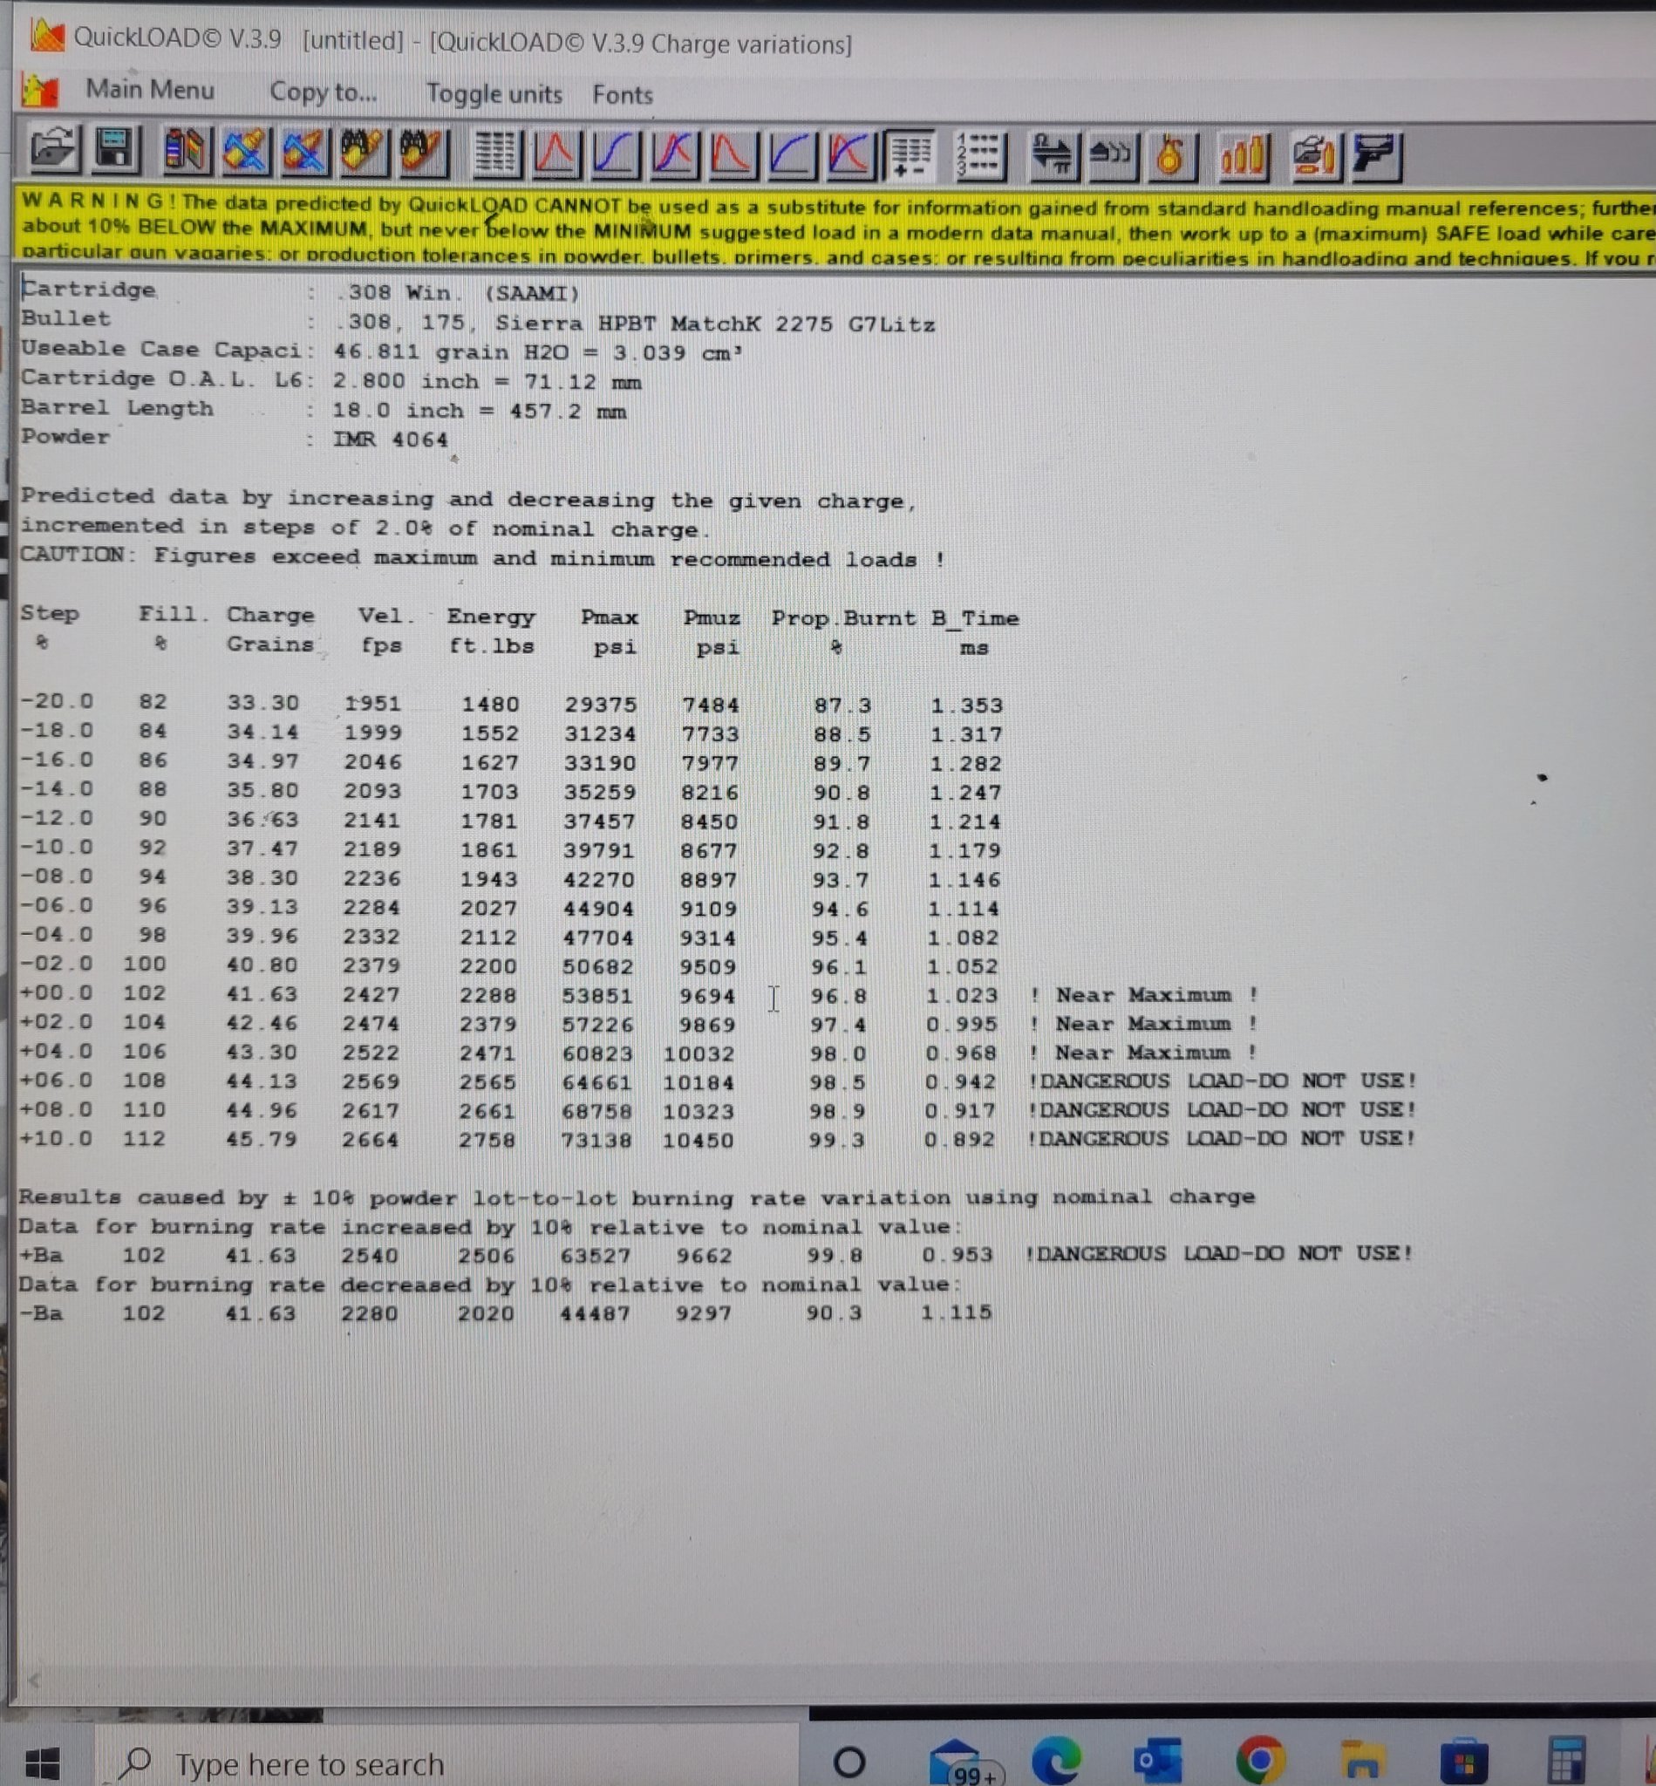Click the horizontal scrollbar left arrow
This screenshot has height=1786, width=1656.
click(34, 1680)
